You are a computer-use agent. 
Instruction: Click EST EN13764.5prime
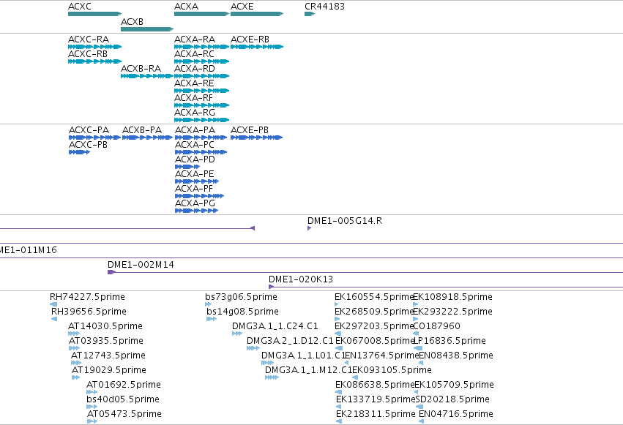(x=346, y=363)
